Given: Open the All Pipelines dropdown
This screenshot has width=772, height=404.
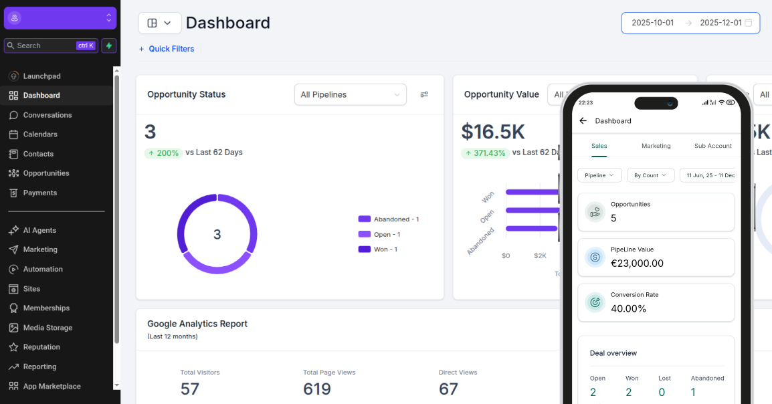Looking at the screenshot, I should pyautogui.click(x=350, y=94).
